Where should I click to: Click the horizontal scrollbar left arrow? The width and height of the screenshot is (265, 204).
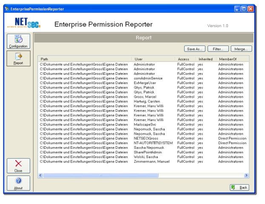click(40, 175)
